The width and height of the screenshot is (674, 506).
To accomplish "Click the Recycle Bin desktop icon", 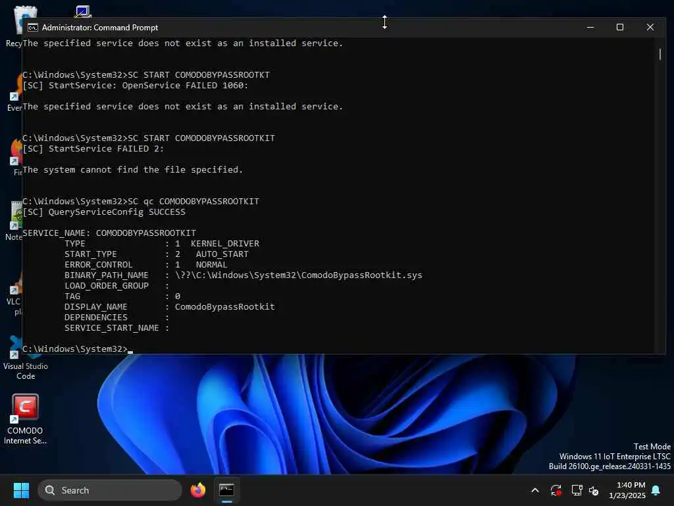I will pos(14,26).
